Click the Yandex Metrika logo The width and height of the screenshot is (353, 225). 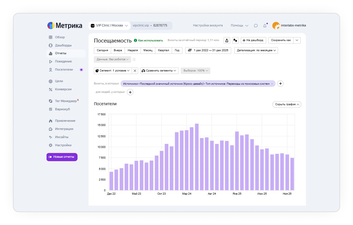coord(65,26)
